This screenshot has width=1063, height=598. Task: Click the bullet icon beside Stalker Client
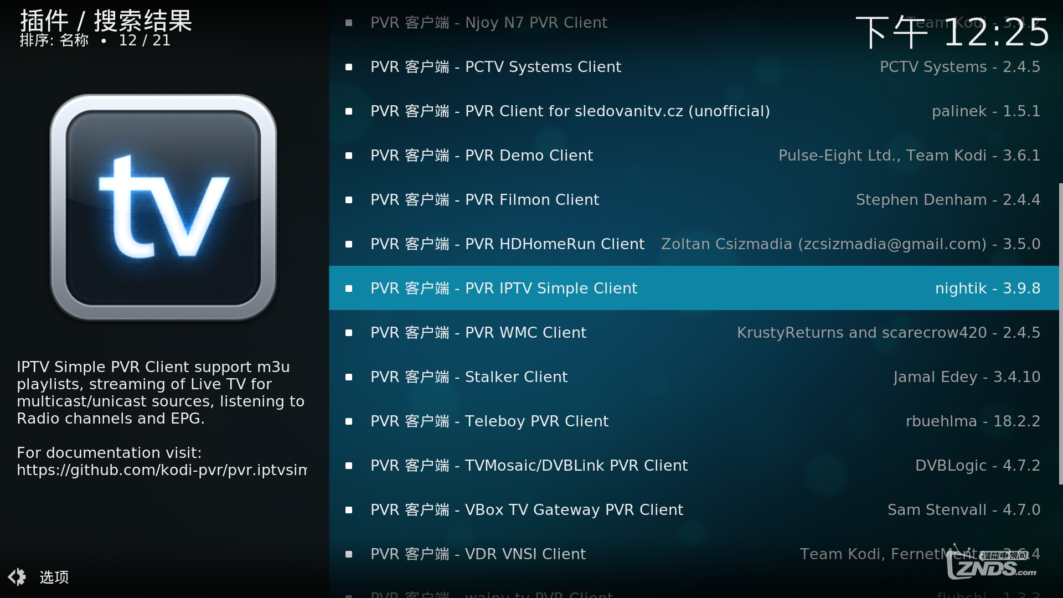pyautogui.click(x=349, y=377)
